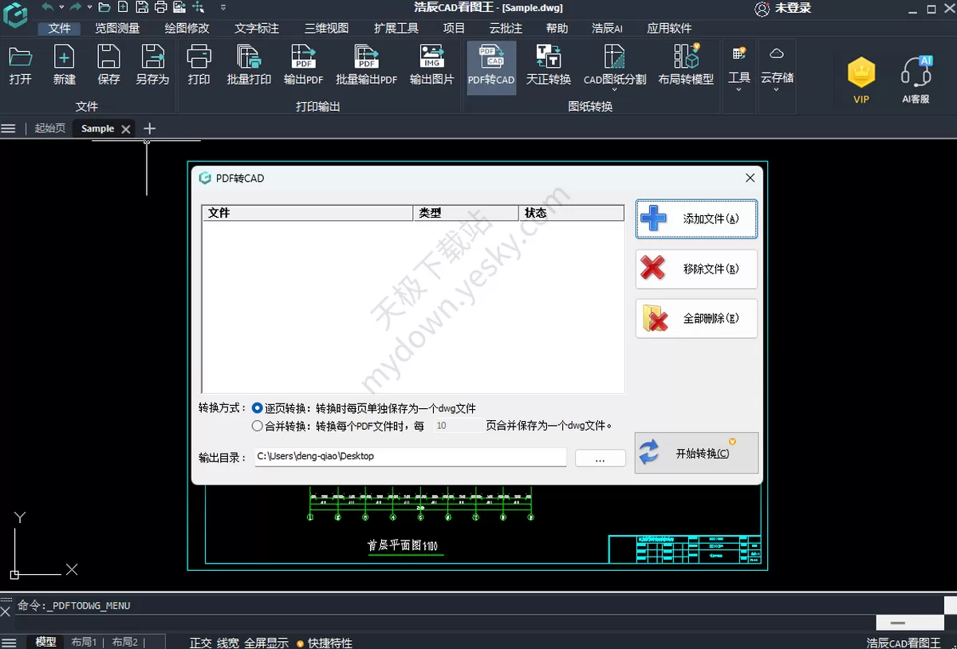
Task: Close the Sample document tab
Action: point(126,128)
